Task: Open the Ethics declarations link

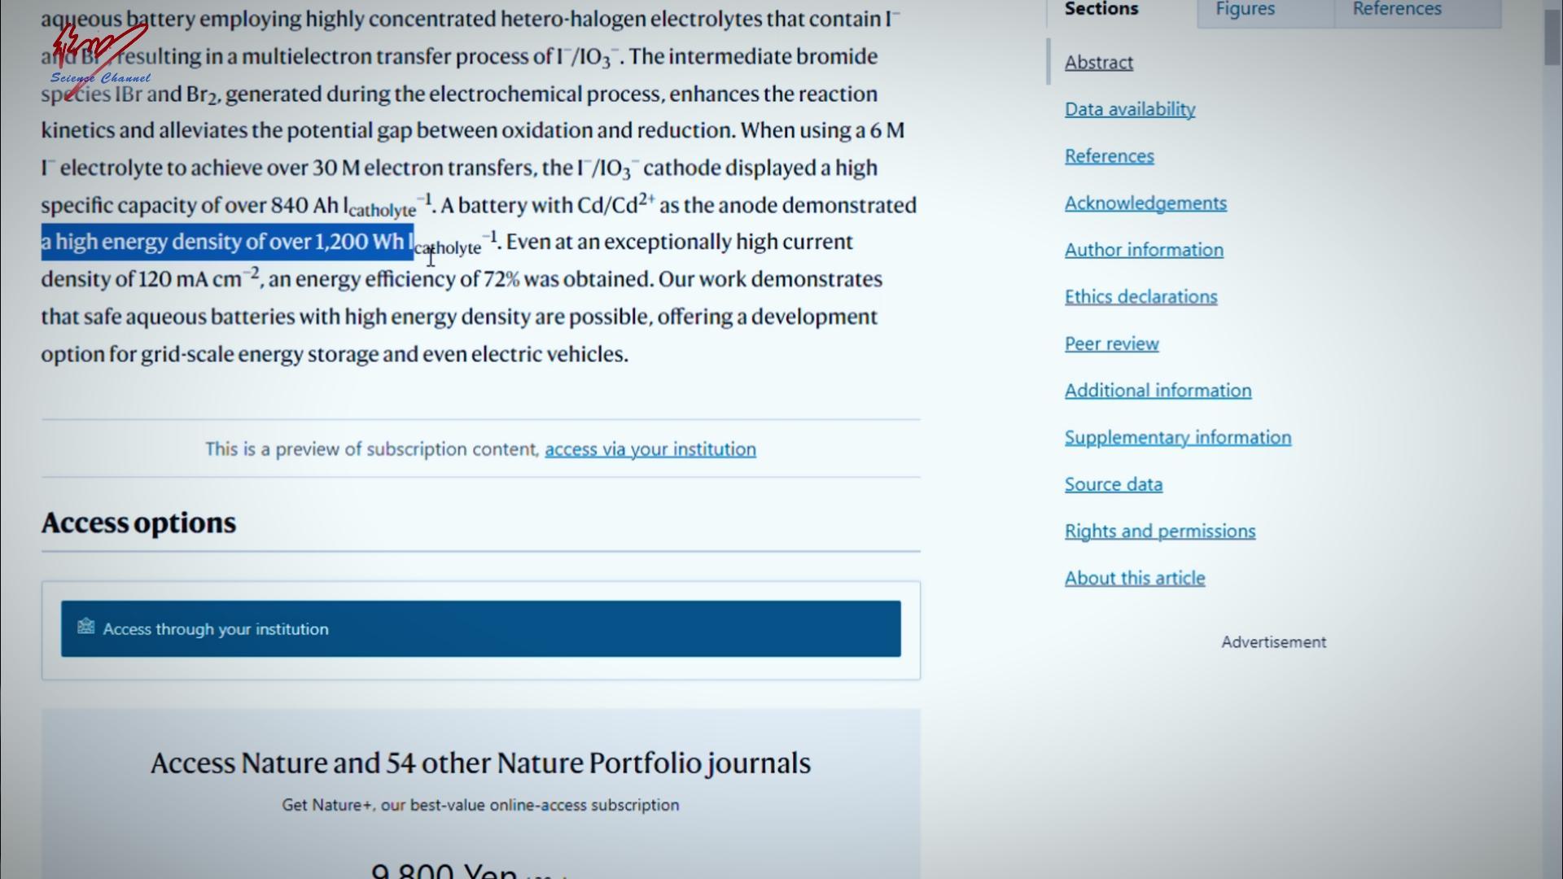Action: 1141,297
